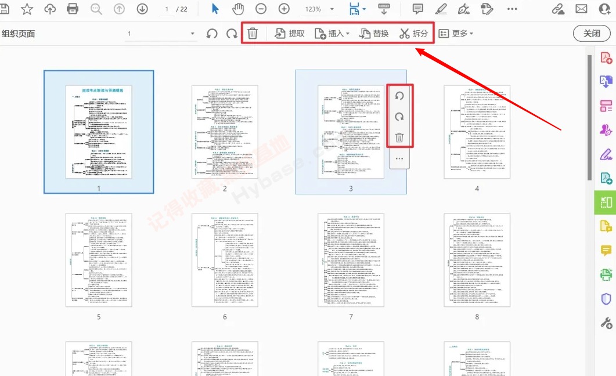Screen dimensions: 616x376
Task: Click the green Organize Pages sidebar tool
Action: [x=606, y=203]
